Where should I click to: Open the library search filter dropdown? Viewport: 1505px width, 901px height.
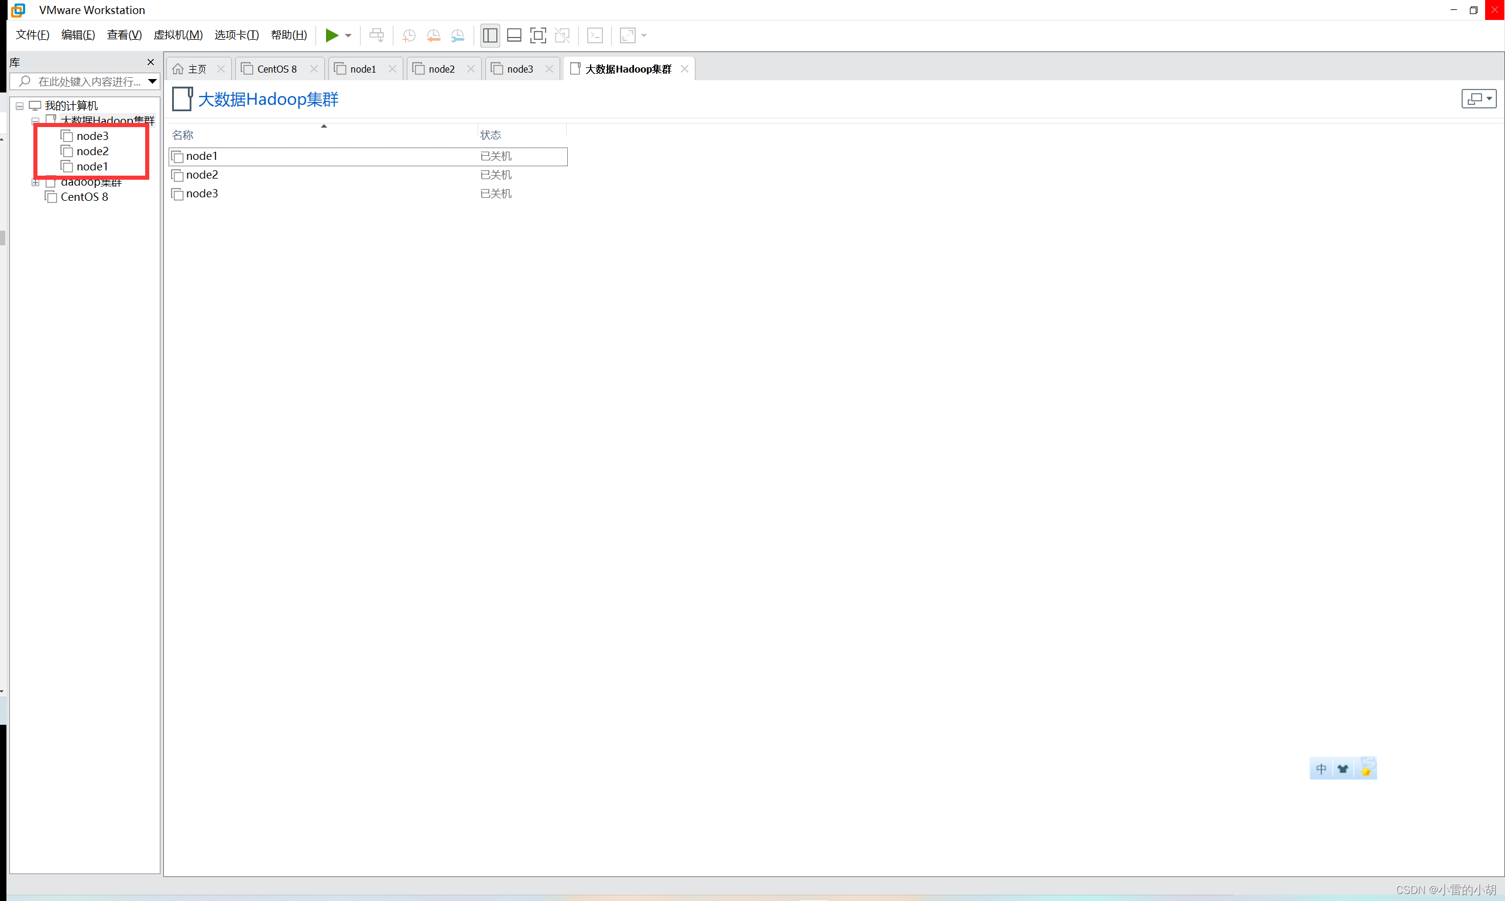[152, 81]
